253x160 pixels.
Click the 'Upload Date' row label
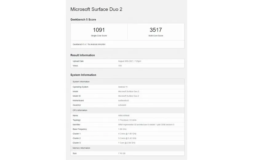click(x=78, y=61)
